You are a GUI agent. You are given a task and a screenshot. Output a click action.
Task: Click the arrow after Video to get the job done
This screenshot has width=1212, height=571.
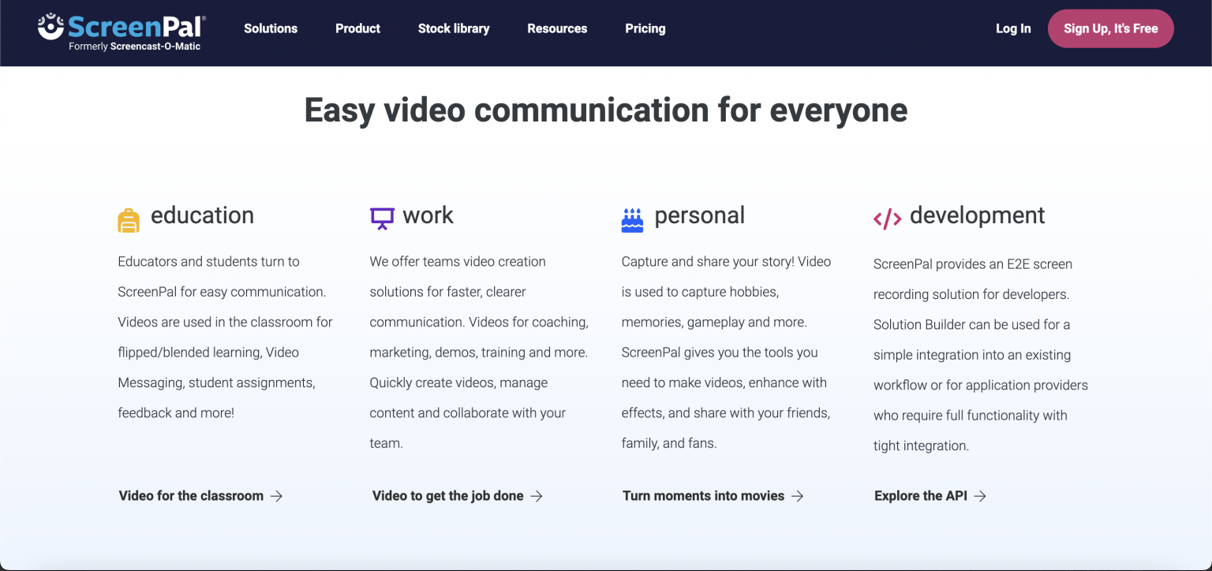tap(537, 495)
